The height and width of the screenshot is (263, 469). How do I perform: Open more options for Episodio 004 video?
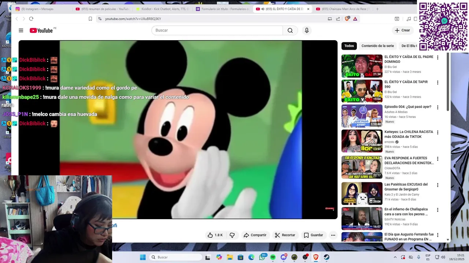pos(437,107)
